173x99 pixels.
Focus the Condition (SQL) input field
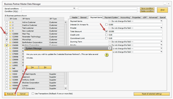[x=79, y=11]
